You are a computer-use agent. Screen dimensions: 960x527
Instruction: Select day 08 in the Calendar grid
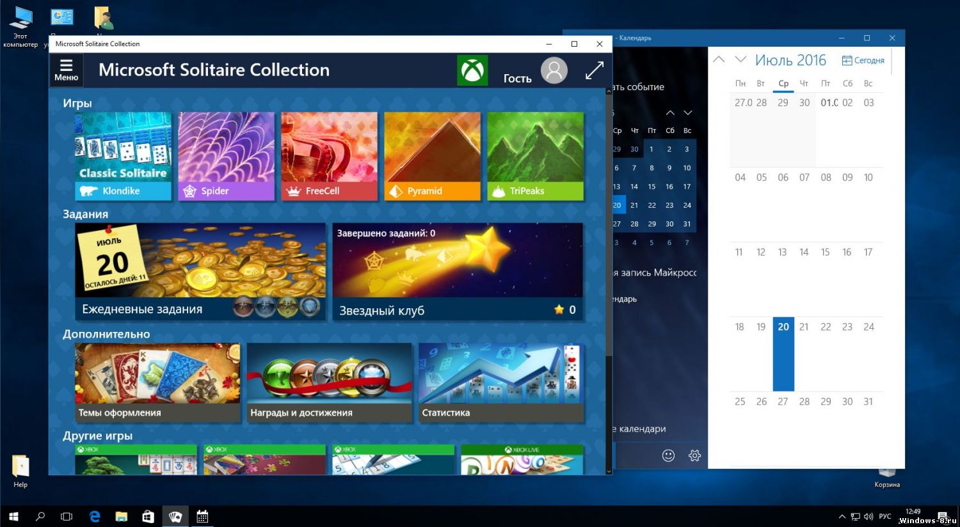tap(826, 204)
